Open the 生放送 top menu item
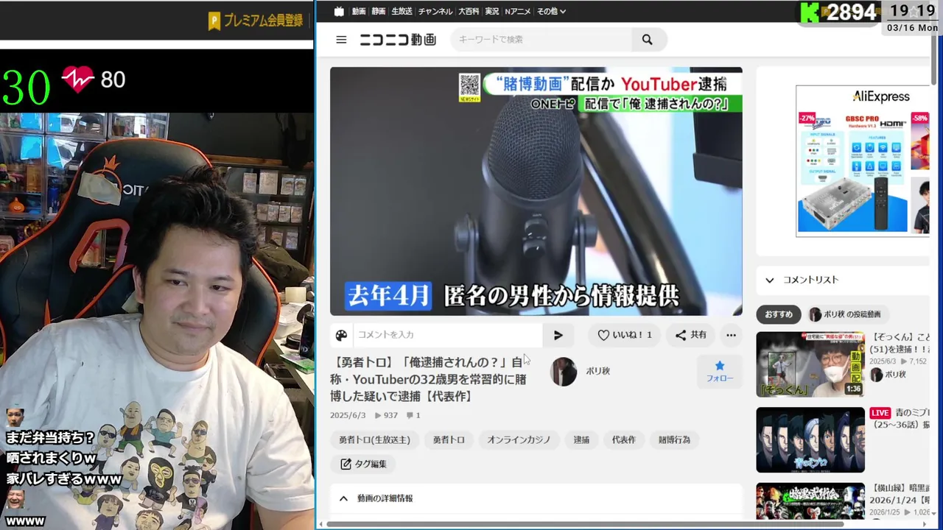Screen dimensions: 943x530 tap(402, 11)
